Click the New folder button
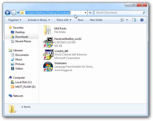This screenshot has width=153, height=121. [x=96, y=20]
